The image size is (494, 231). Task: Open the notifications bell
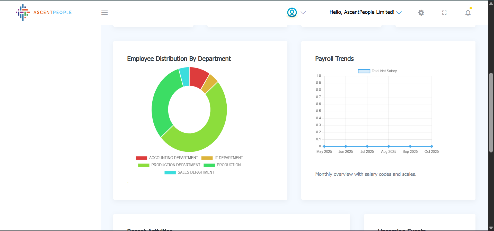pyautogui.click(x=468, y=13)
